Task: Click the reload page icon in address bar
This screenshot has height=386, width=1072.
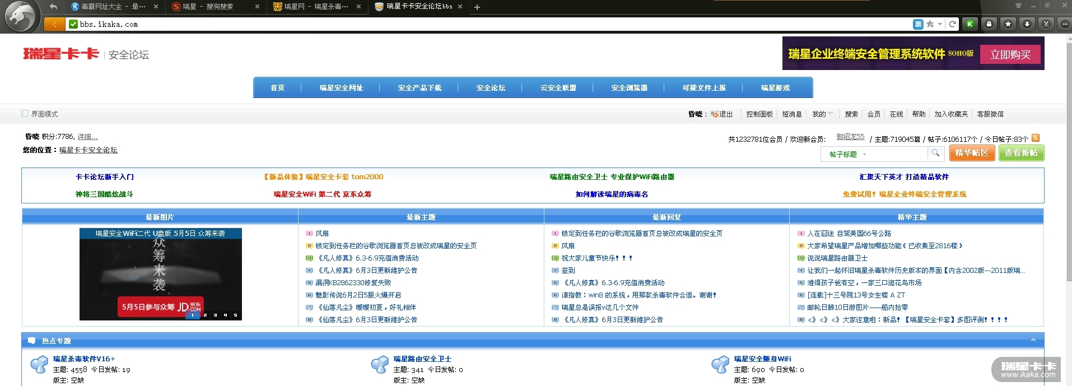Action: click(952, 24)
